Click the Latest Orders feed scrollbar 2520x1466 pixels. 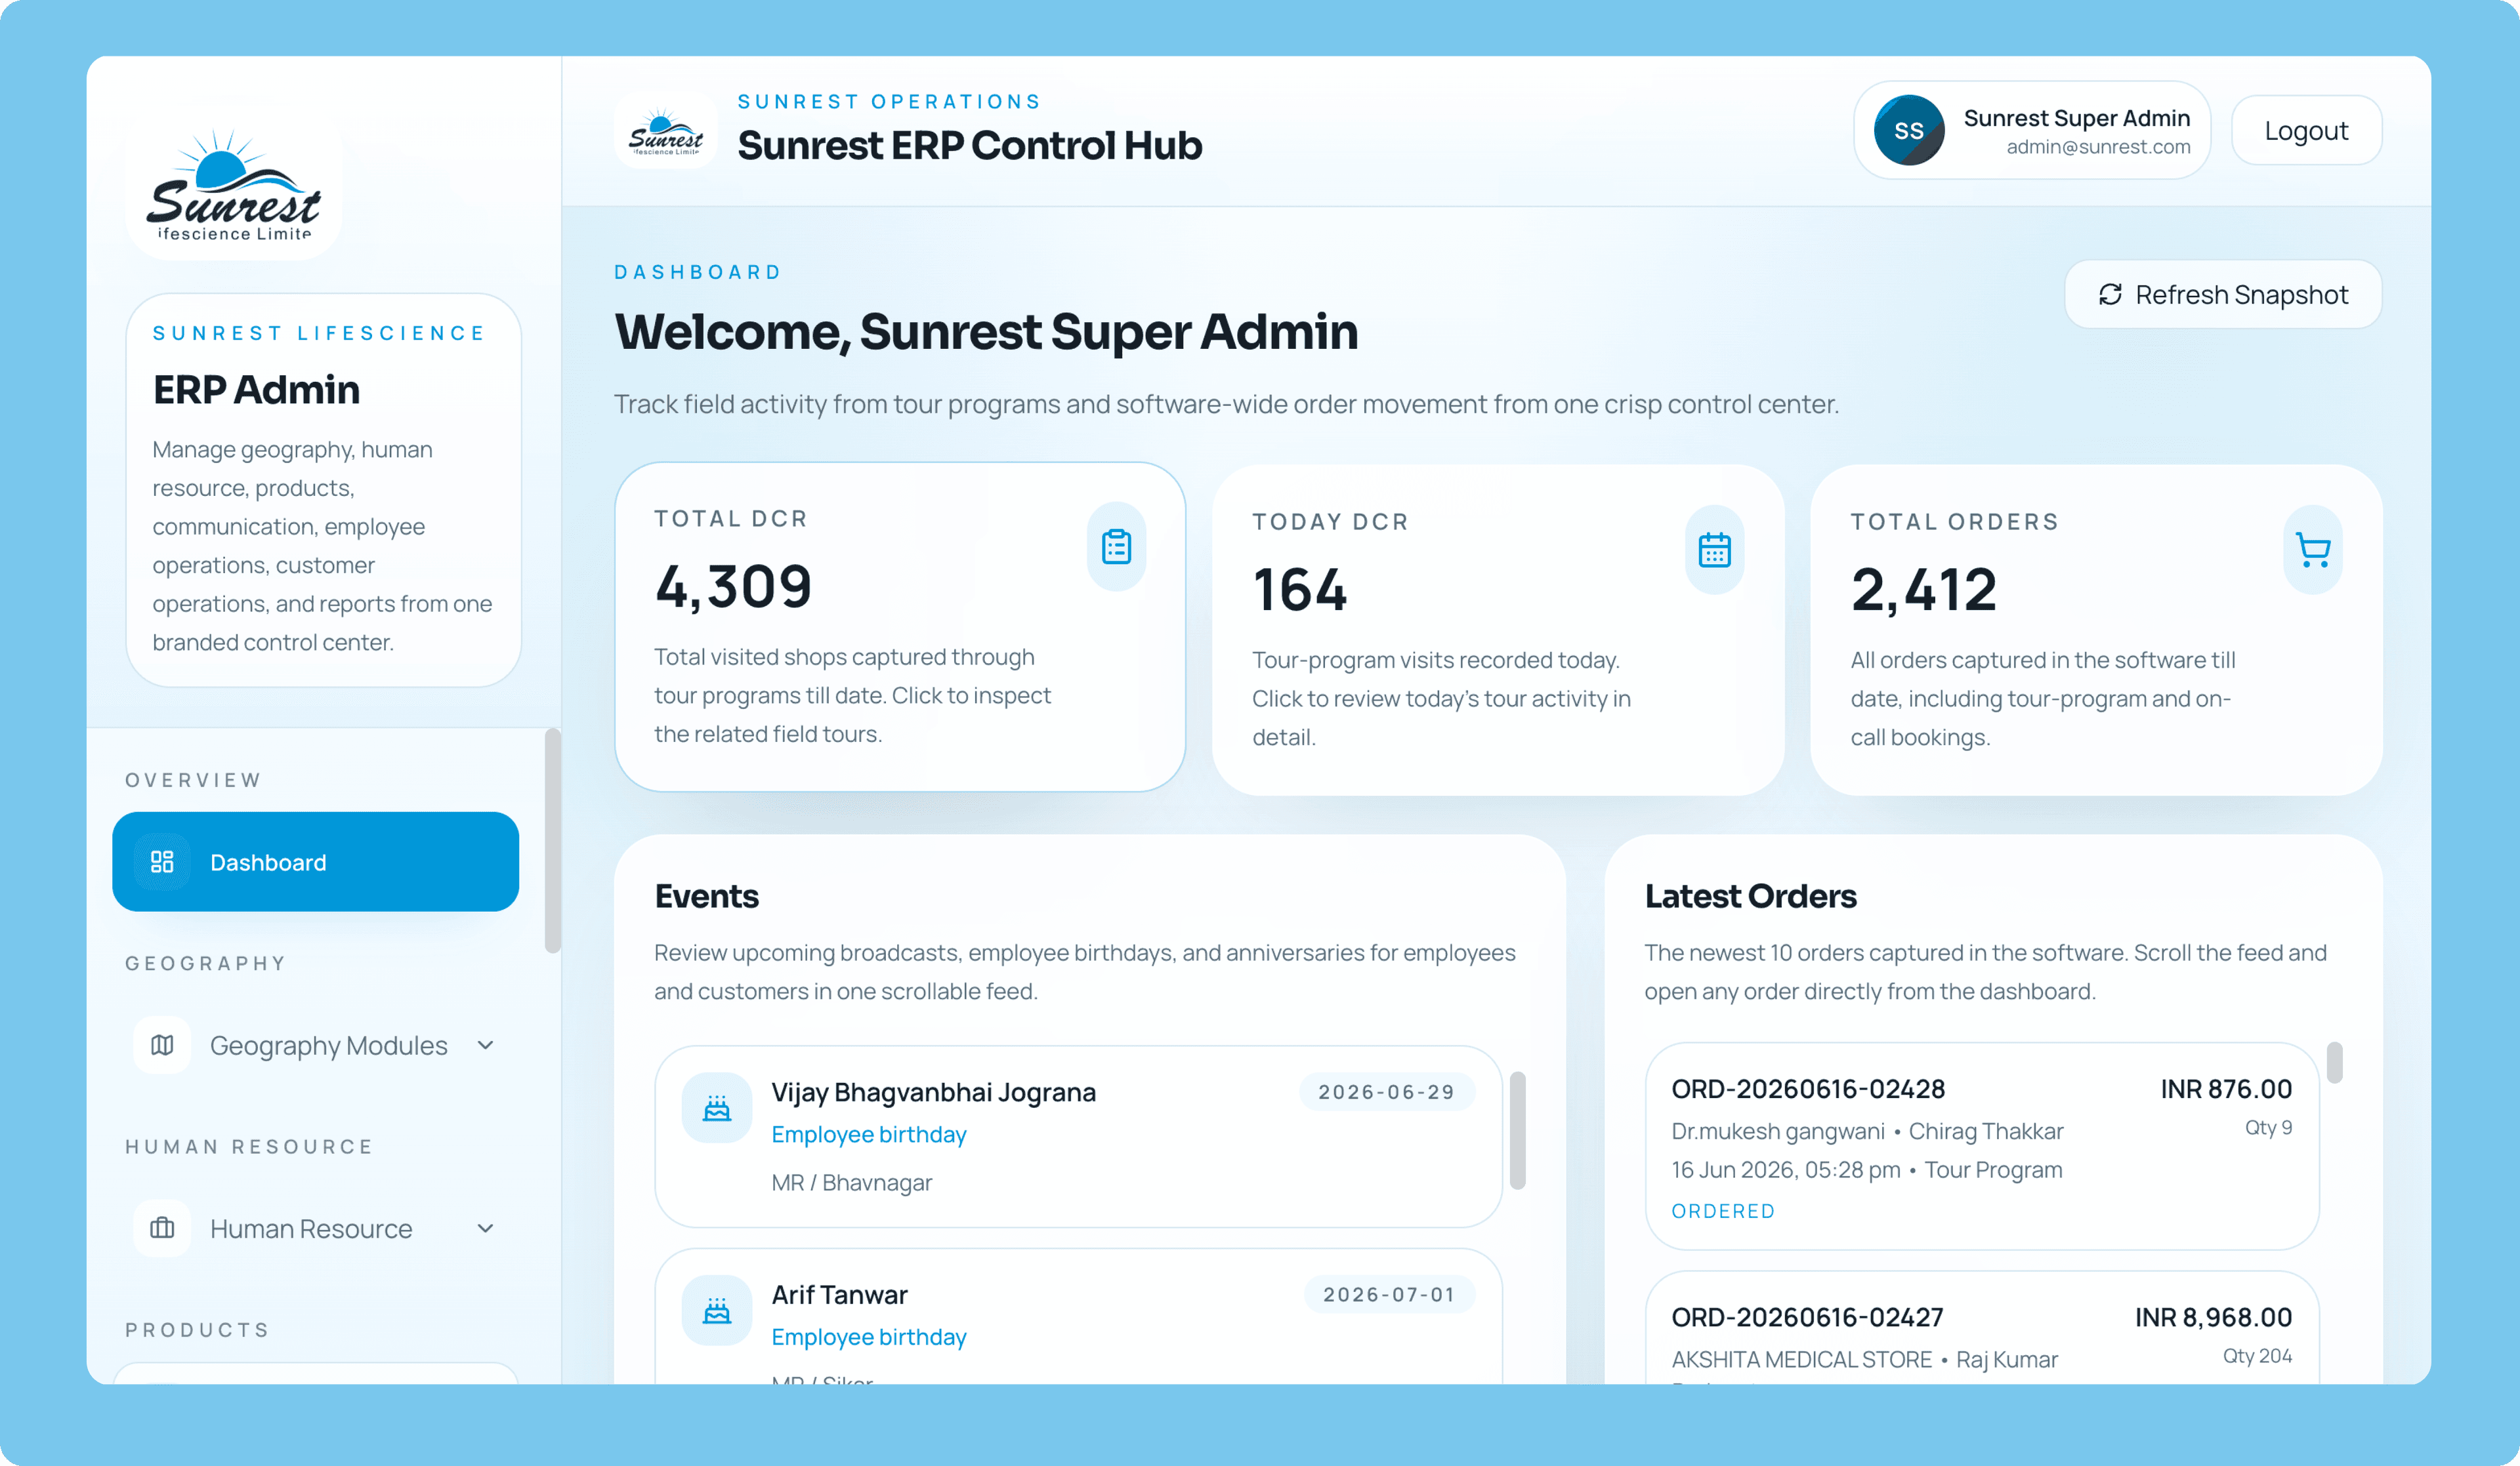point(2334,1062)
